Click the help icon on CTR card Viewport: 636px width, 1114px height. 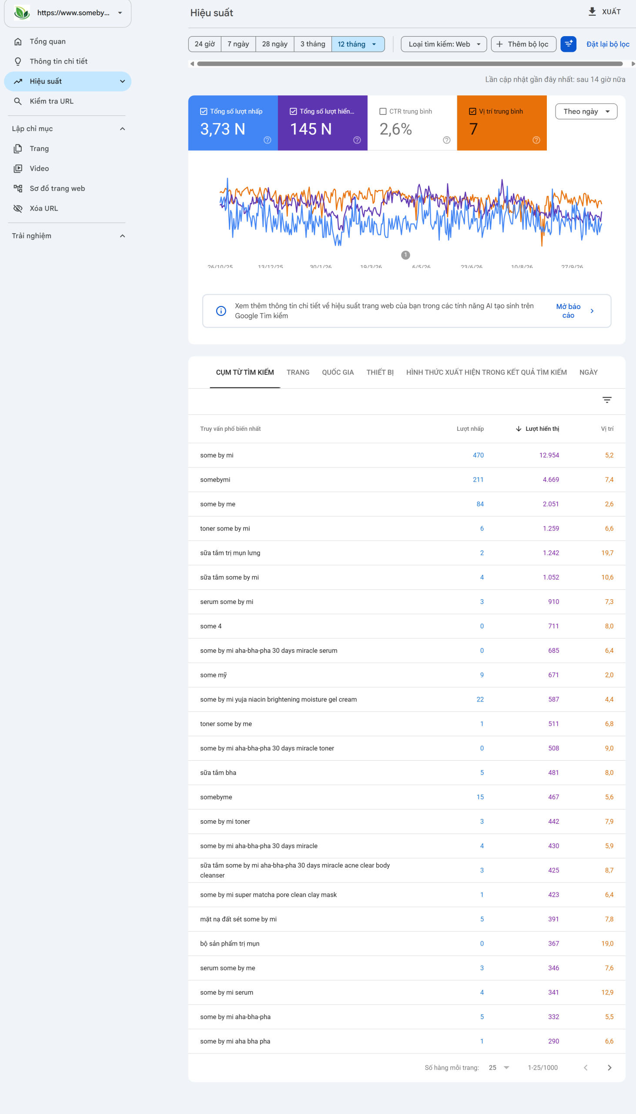(x=446, y=140)
